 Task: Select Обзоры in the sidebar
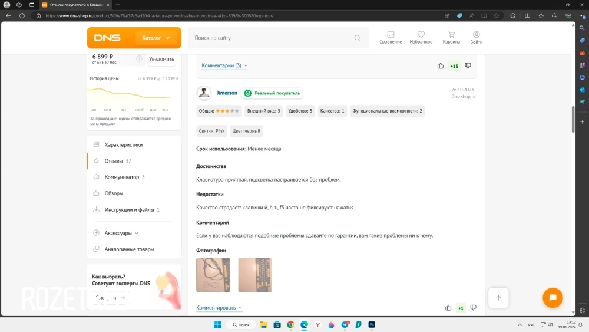click(x=114, y=193)
